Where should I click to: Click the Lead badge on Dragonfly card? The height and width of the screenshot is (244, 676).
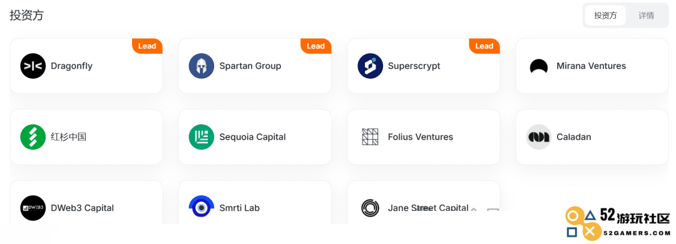[x=147, y=46]
